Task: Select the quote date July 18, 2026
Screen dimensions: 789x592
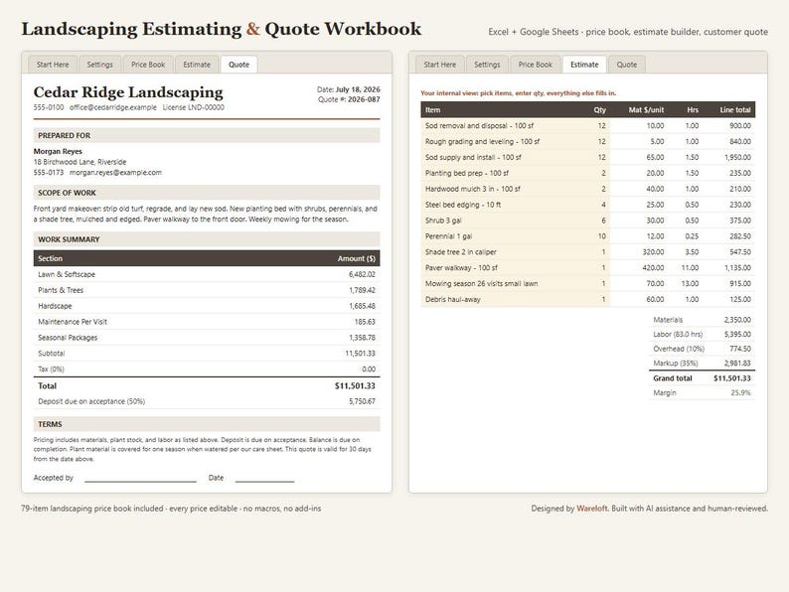Action: click(x=358, y=89)
